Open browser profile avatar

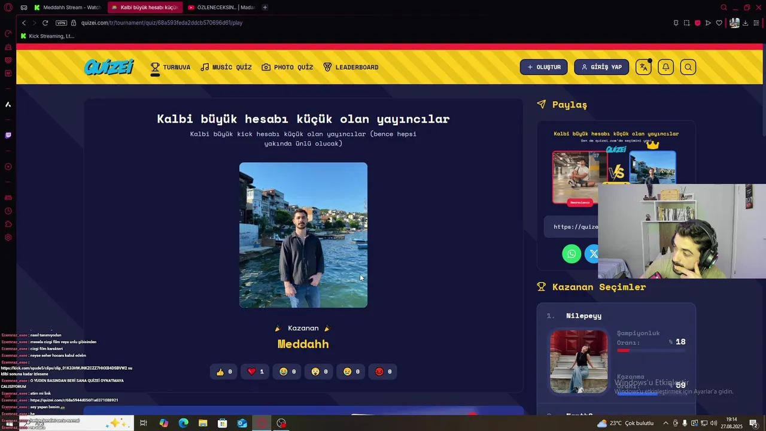coord(734,23)
